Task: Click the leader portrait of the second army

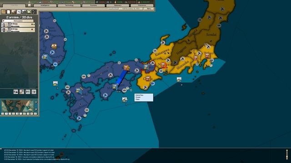Action: coord(4,30)
